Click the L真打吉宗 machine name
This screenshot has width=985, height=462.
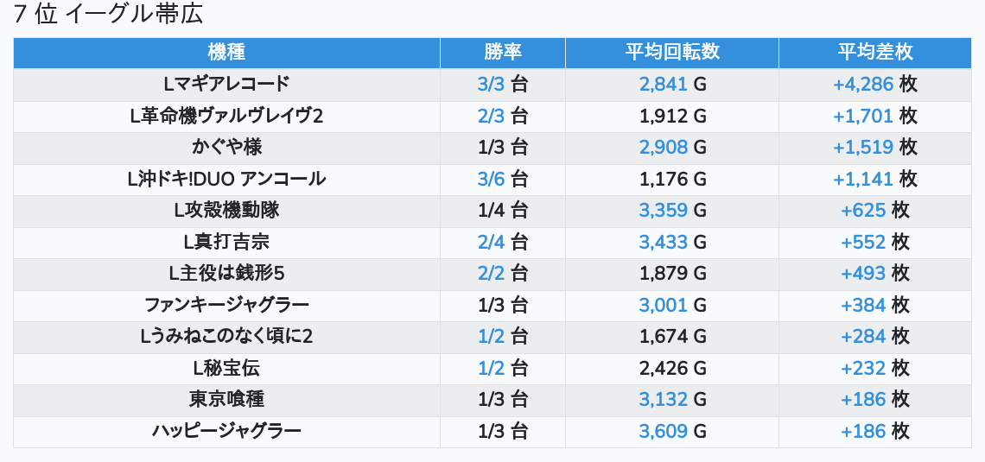[226, 242]
